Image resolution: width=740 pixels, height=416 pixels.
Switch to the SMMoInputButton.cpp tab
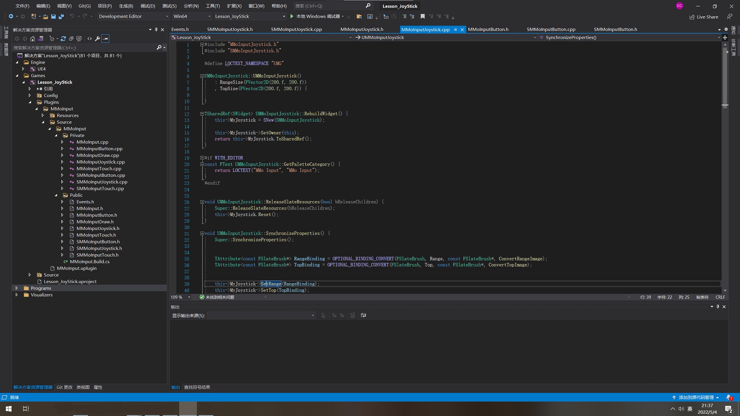[x=551, y=29]
